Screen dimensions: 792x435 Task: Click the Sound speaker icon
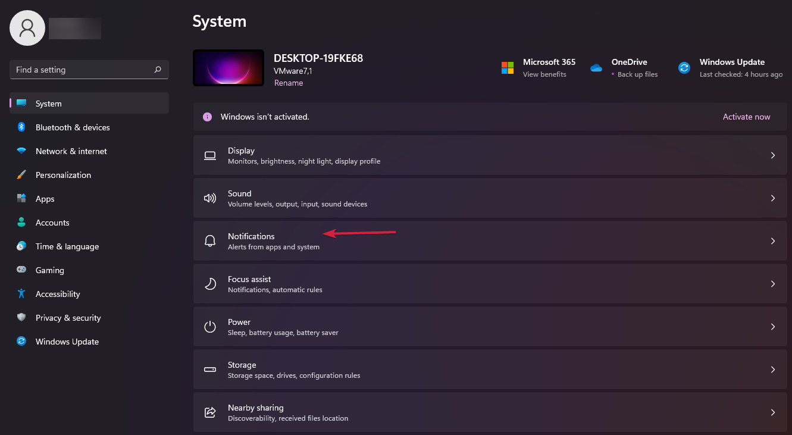coord(210,198)
